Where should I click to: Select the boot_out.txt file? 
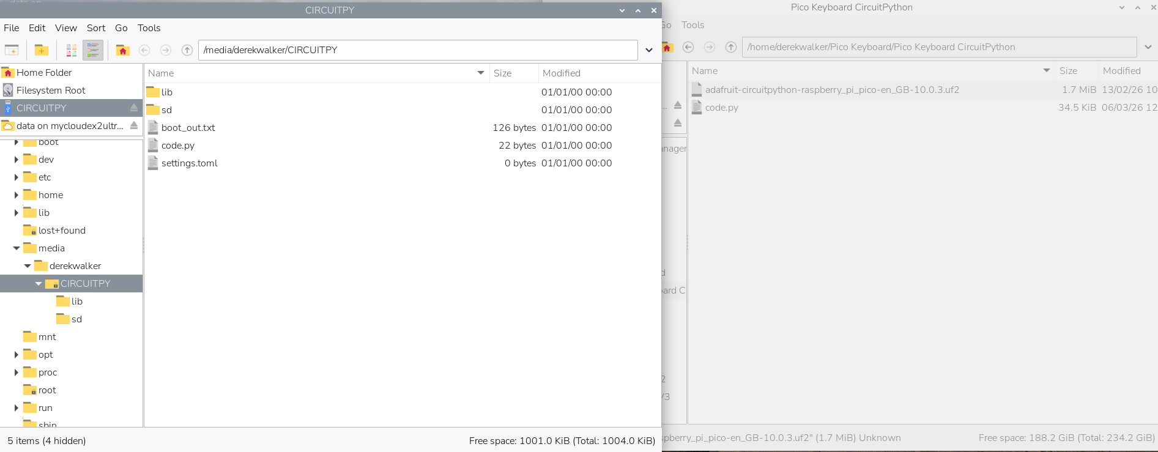(188, 128)
